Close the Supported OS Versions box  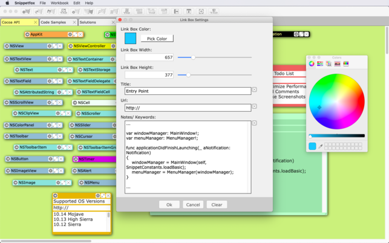(108, 196)
